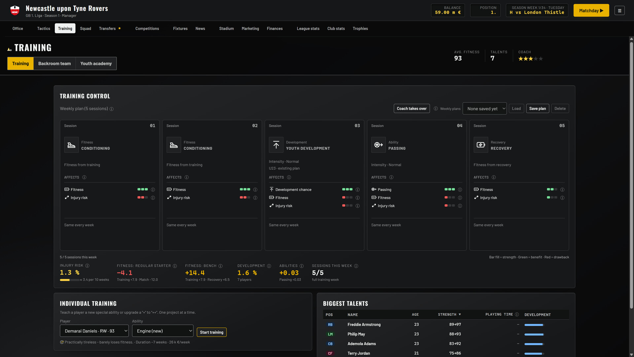Click the Newcastle upon Tyne Rovers club crest
The image size is (634, 357).
click(x=15, y=11)
